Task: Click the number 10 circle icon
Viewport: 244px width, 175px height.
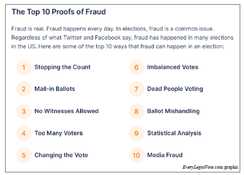Action: tap(137, 155)
